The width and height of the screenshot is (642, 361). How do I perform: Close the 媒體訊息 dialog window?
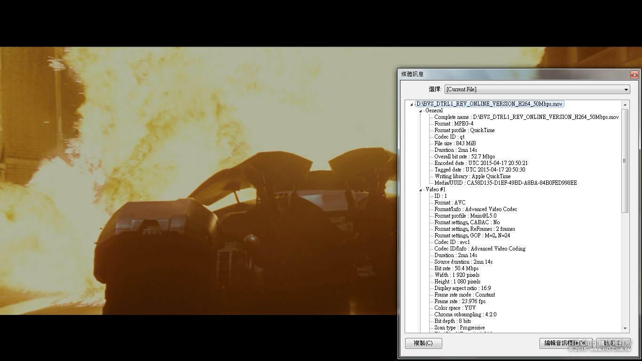634,74
